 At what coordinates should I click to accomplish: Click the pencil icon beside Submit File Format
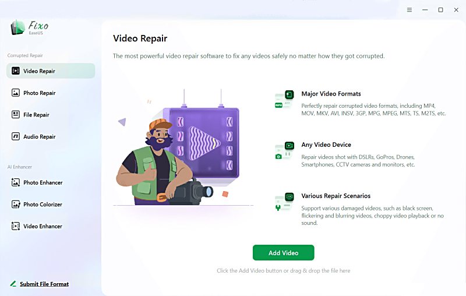click(x=13, y=284)
